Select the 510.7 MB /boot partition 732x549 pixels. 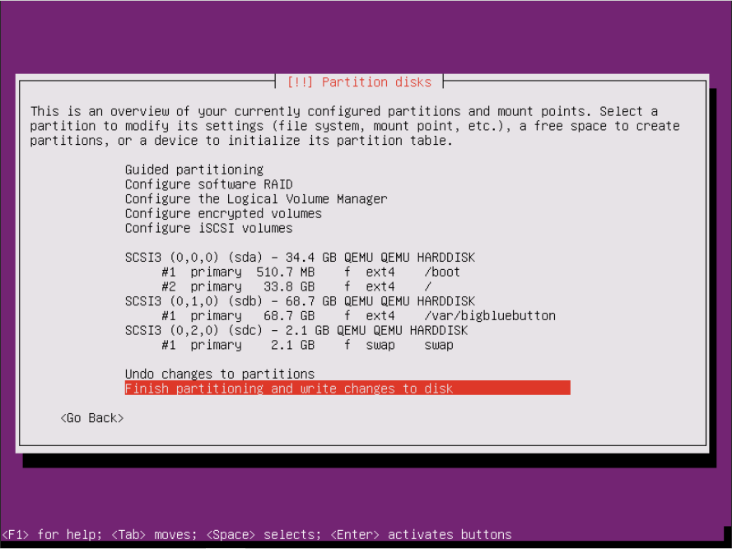click(310, 272)
